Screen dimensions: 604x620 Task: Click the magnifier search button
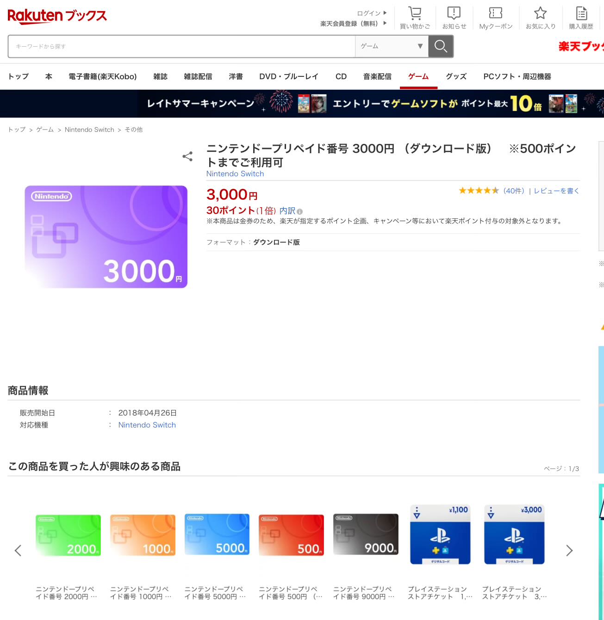pyautogui.click(x=441, y=46)
